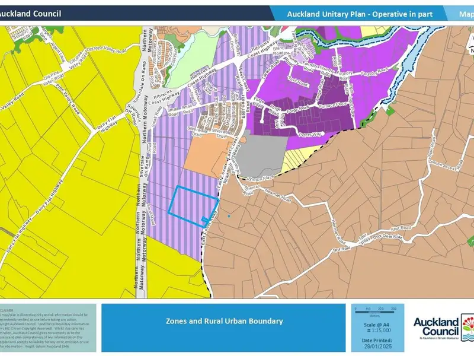Viewport: 474px width, 356px height.
Task: Click the disclaimer text box
Action: tap(46, 328)
